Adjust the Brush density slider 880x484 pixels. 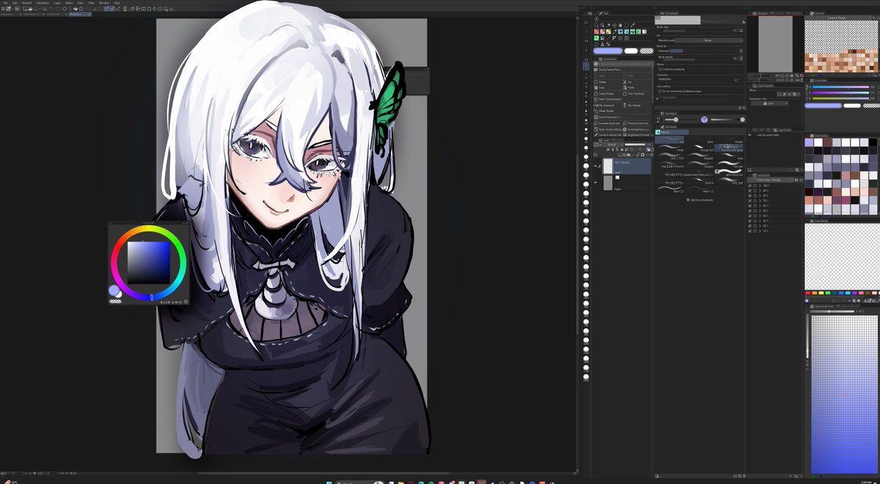pos(694,59)
